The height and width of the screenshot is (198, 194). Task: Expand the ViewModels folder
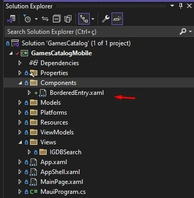pyautogui.click(x=20, y=132)
